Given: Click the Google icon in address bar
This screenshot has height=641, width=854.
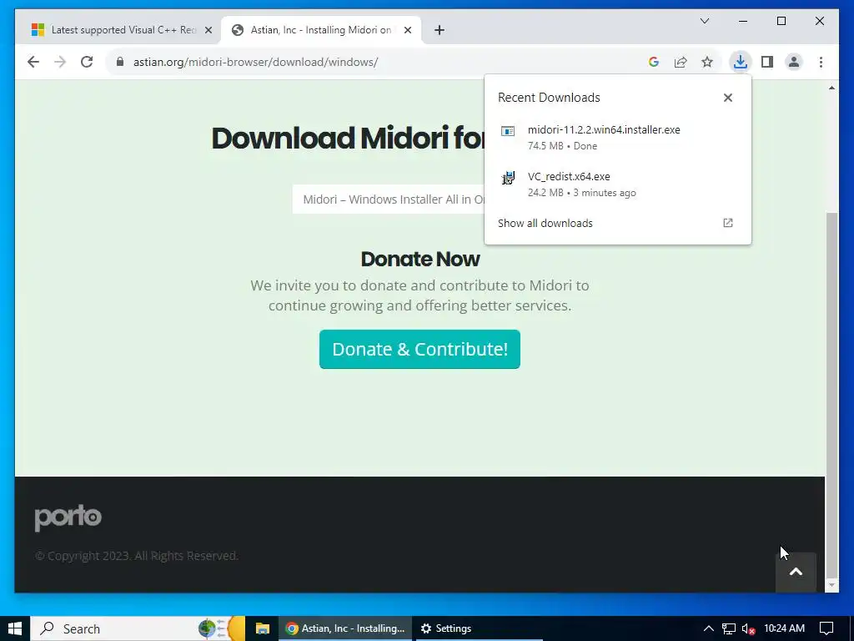Looking at the screenshot, I should click(x=654, y=62).
